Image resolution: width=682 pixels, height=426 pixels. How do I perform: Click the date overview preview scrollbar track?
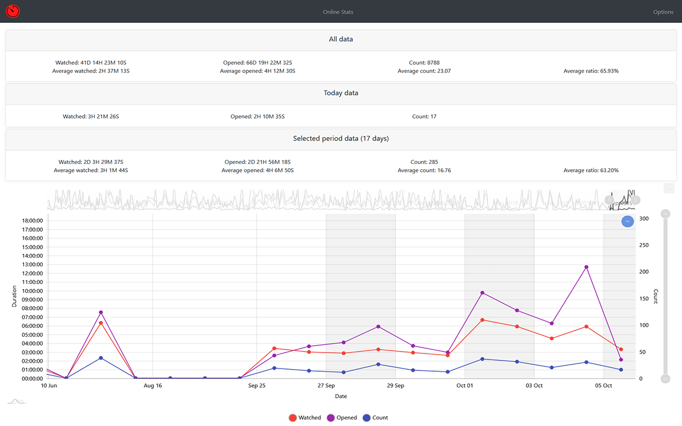320,200
